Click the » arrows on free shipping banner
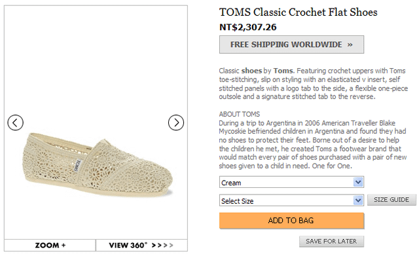 [x=350, y=45]
